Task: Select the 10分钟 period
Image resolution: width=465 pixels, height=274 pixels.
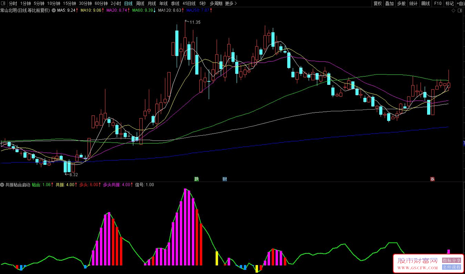Action: point(54,4)
